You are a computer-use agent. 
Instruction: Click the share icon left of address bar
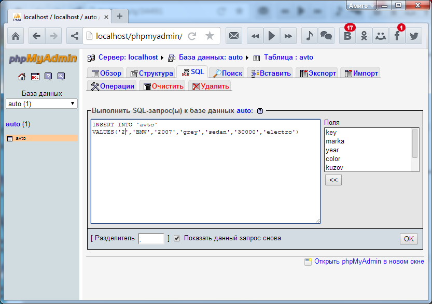[75, 36]
